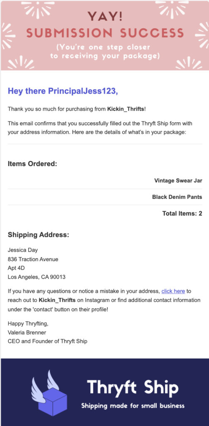209x426 pixels.
Task: Click the Kickin_Thrifts mention near Instagram text
Action: click(x=57, y=300)
